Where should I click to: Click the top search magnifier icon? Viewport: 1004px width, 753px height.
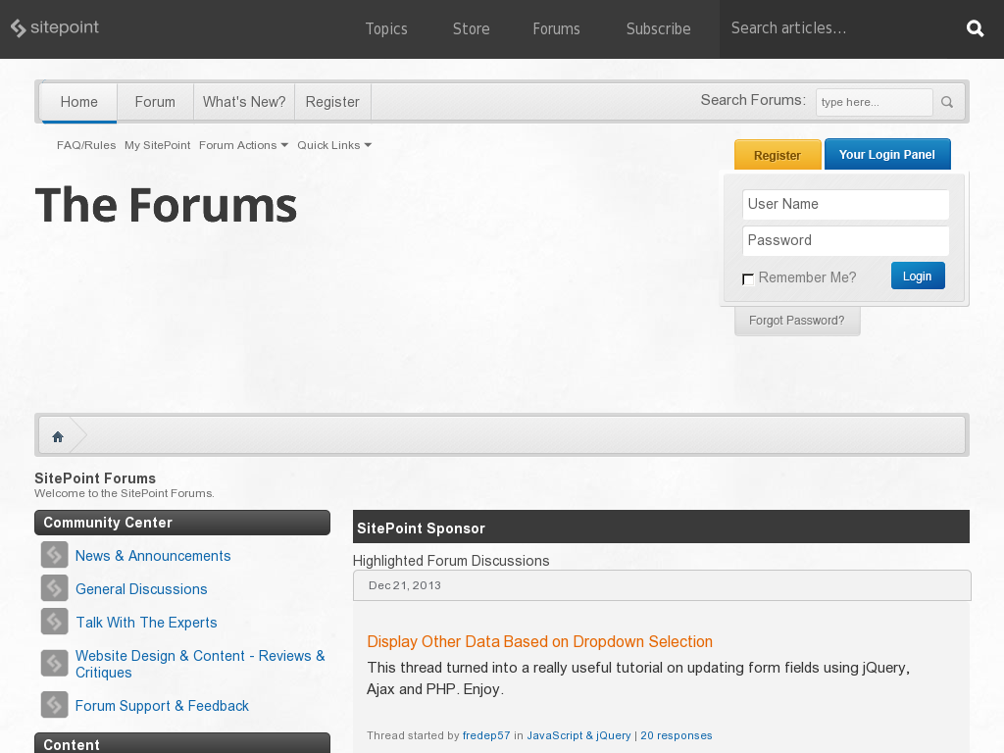(x=975, y=28)
